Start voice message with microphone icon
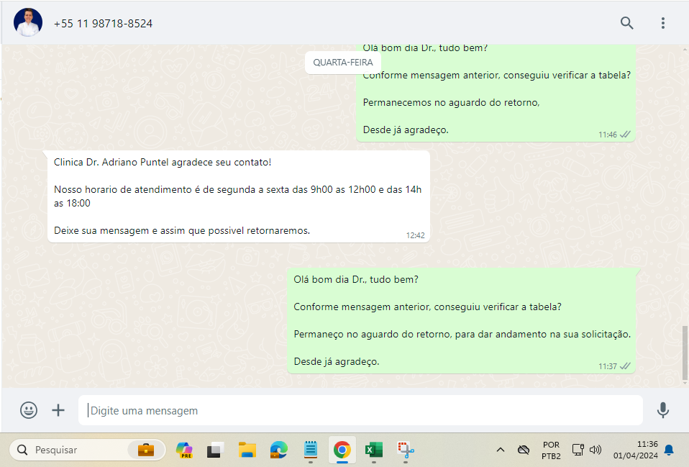The image size is (689, 467). [x=662, y=410]
